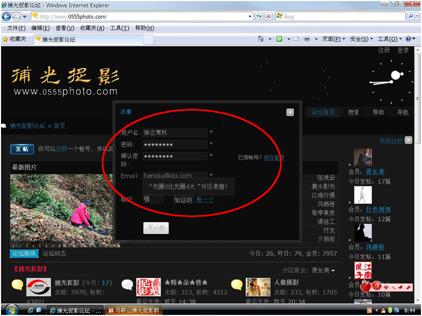Click the printer icon in command bar

point(306,39)
